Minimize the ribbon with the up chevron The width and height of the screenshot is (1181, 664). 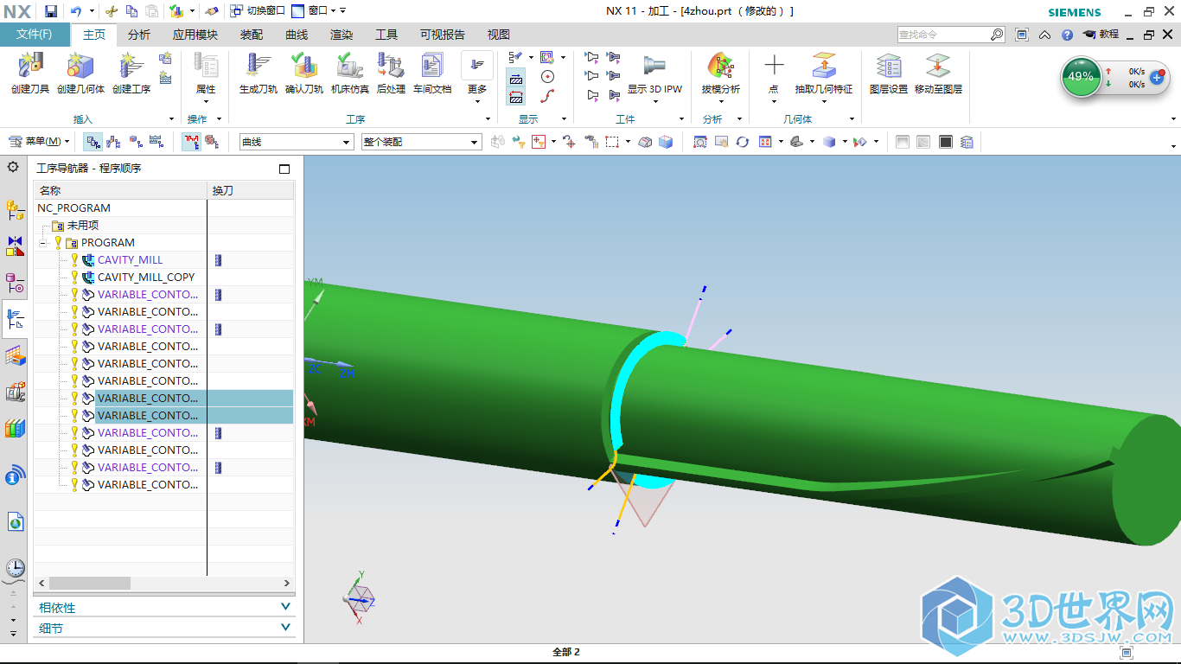1044,35
